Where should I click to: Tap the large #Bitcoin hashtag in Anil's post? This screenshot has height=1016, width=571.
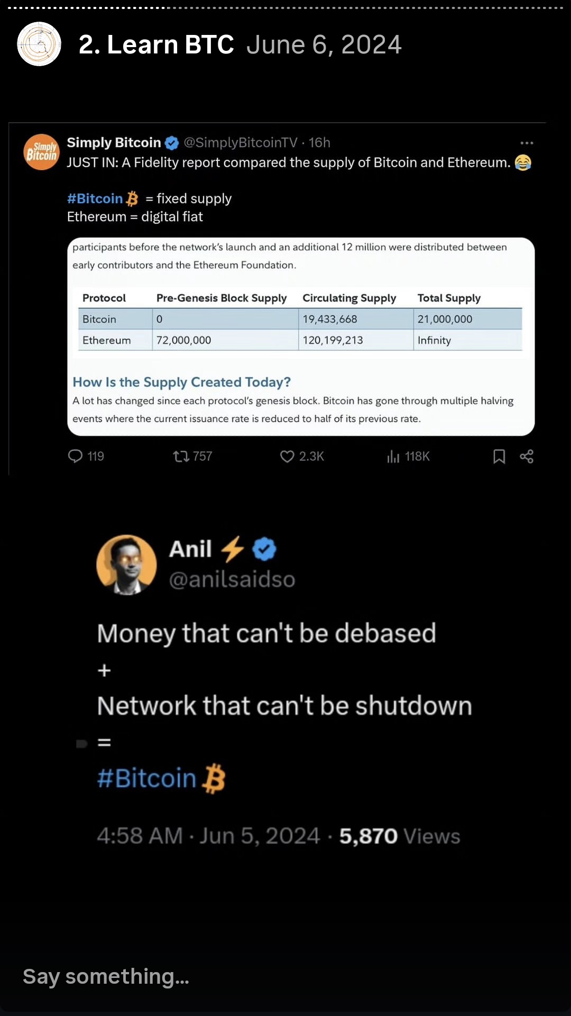[x=147, y=778]
